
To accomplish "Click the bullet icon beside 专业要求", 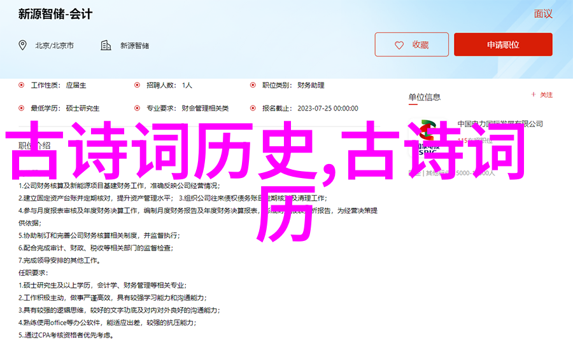I will click(x=137, y=108).
